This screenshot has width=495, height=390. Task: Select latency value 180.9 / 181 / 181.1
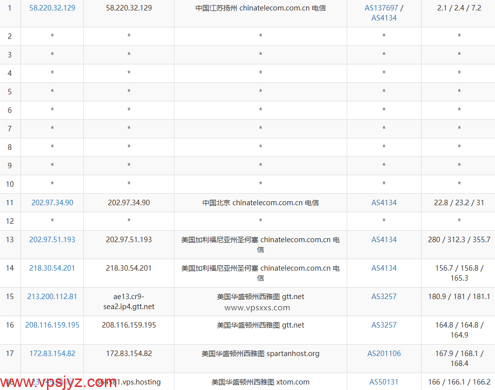[459, 296]
